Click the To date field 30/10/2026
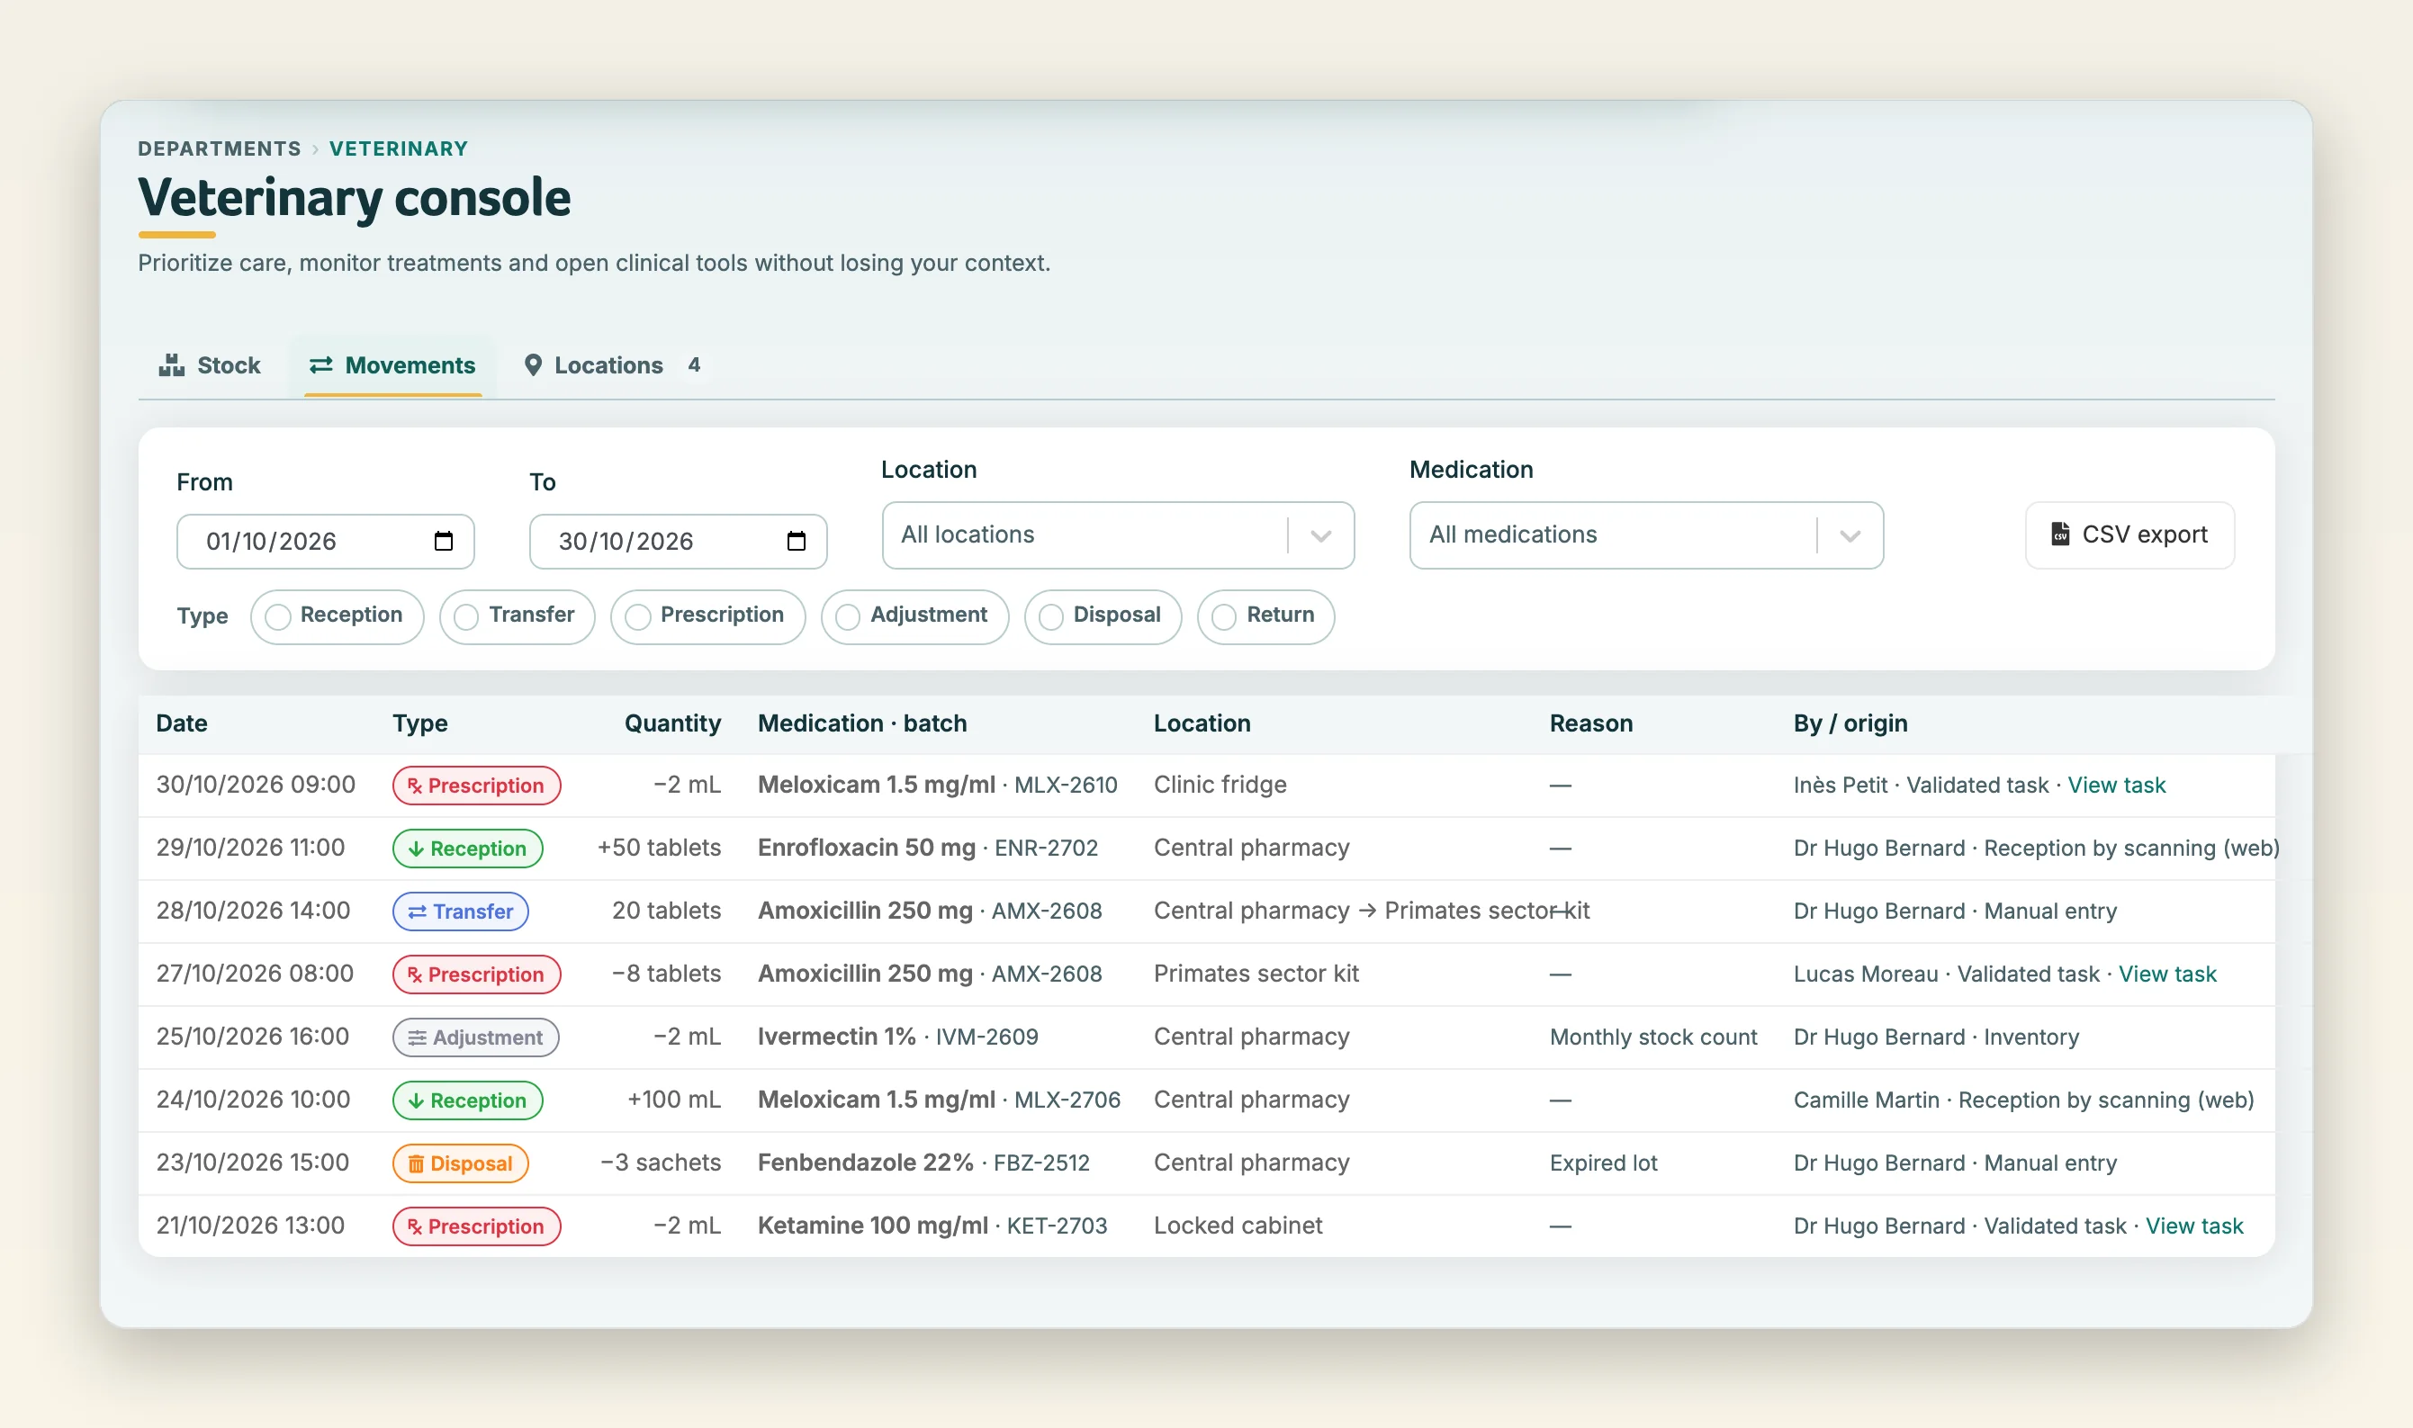This screenshot has width=2413, height=1428. [678, 542]
